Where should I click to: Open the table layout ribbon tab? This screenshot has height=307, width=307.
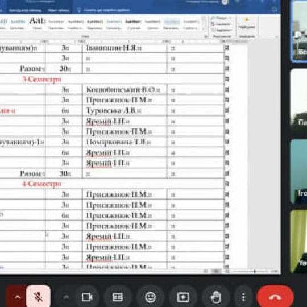click(x=59, y=10)
